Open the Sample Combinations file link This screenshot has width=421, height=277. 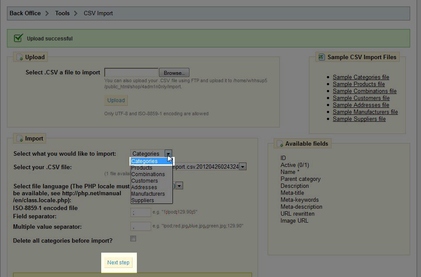pos(365,91)
